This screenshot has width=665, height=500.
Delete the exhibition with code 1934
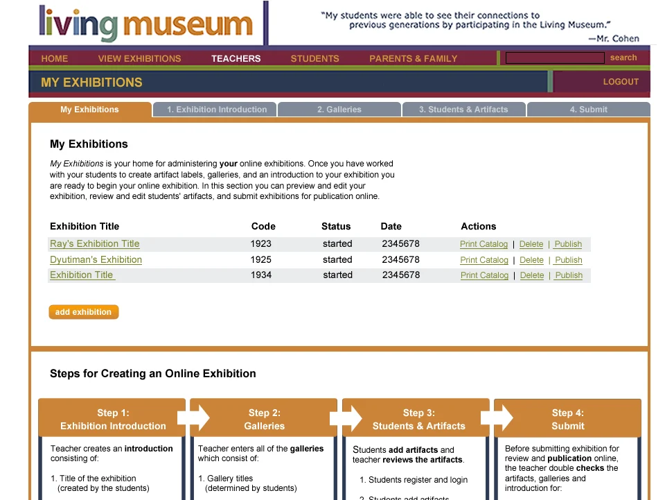[x=532, y=275]
